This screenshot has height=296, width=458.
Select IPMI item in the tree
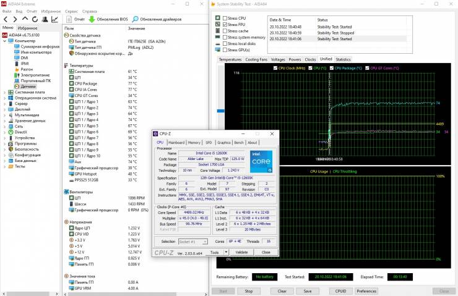click(x=22, y=64)
